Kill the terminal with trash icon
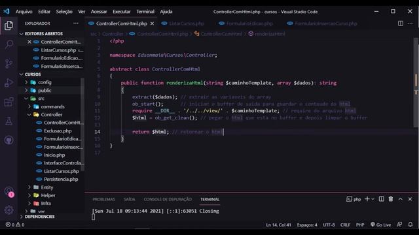This screenshot has height=235, width=419. (x=391, y=199)
